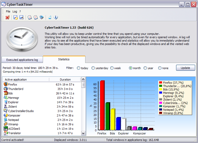
Task: Click the red X toolbar icon
Action: (8, 17)
